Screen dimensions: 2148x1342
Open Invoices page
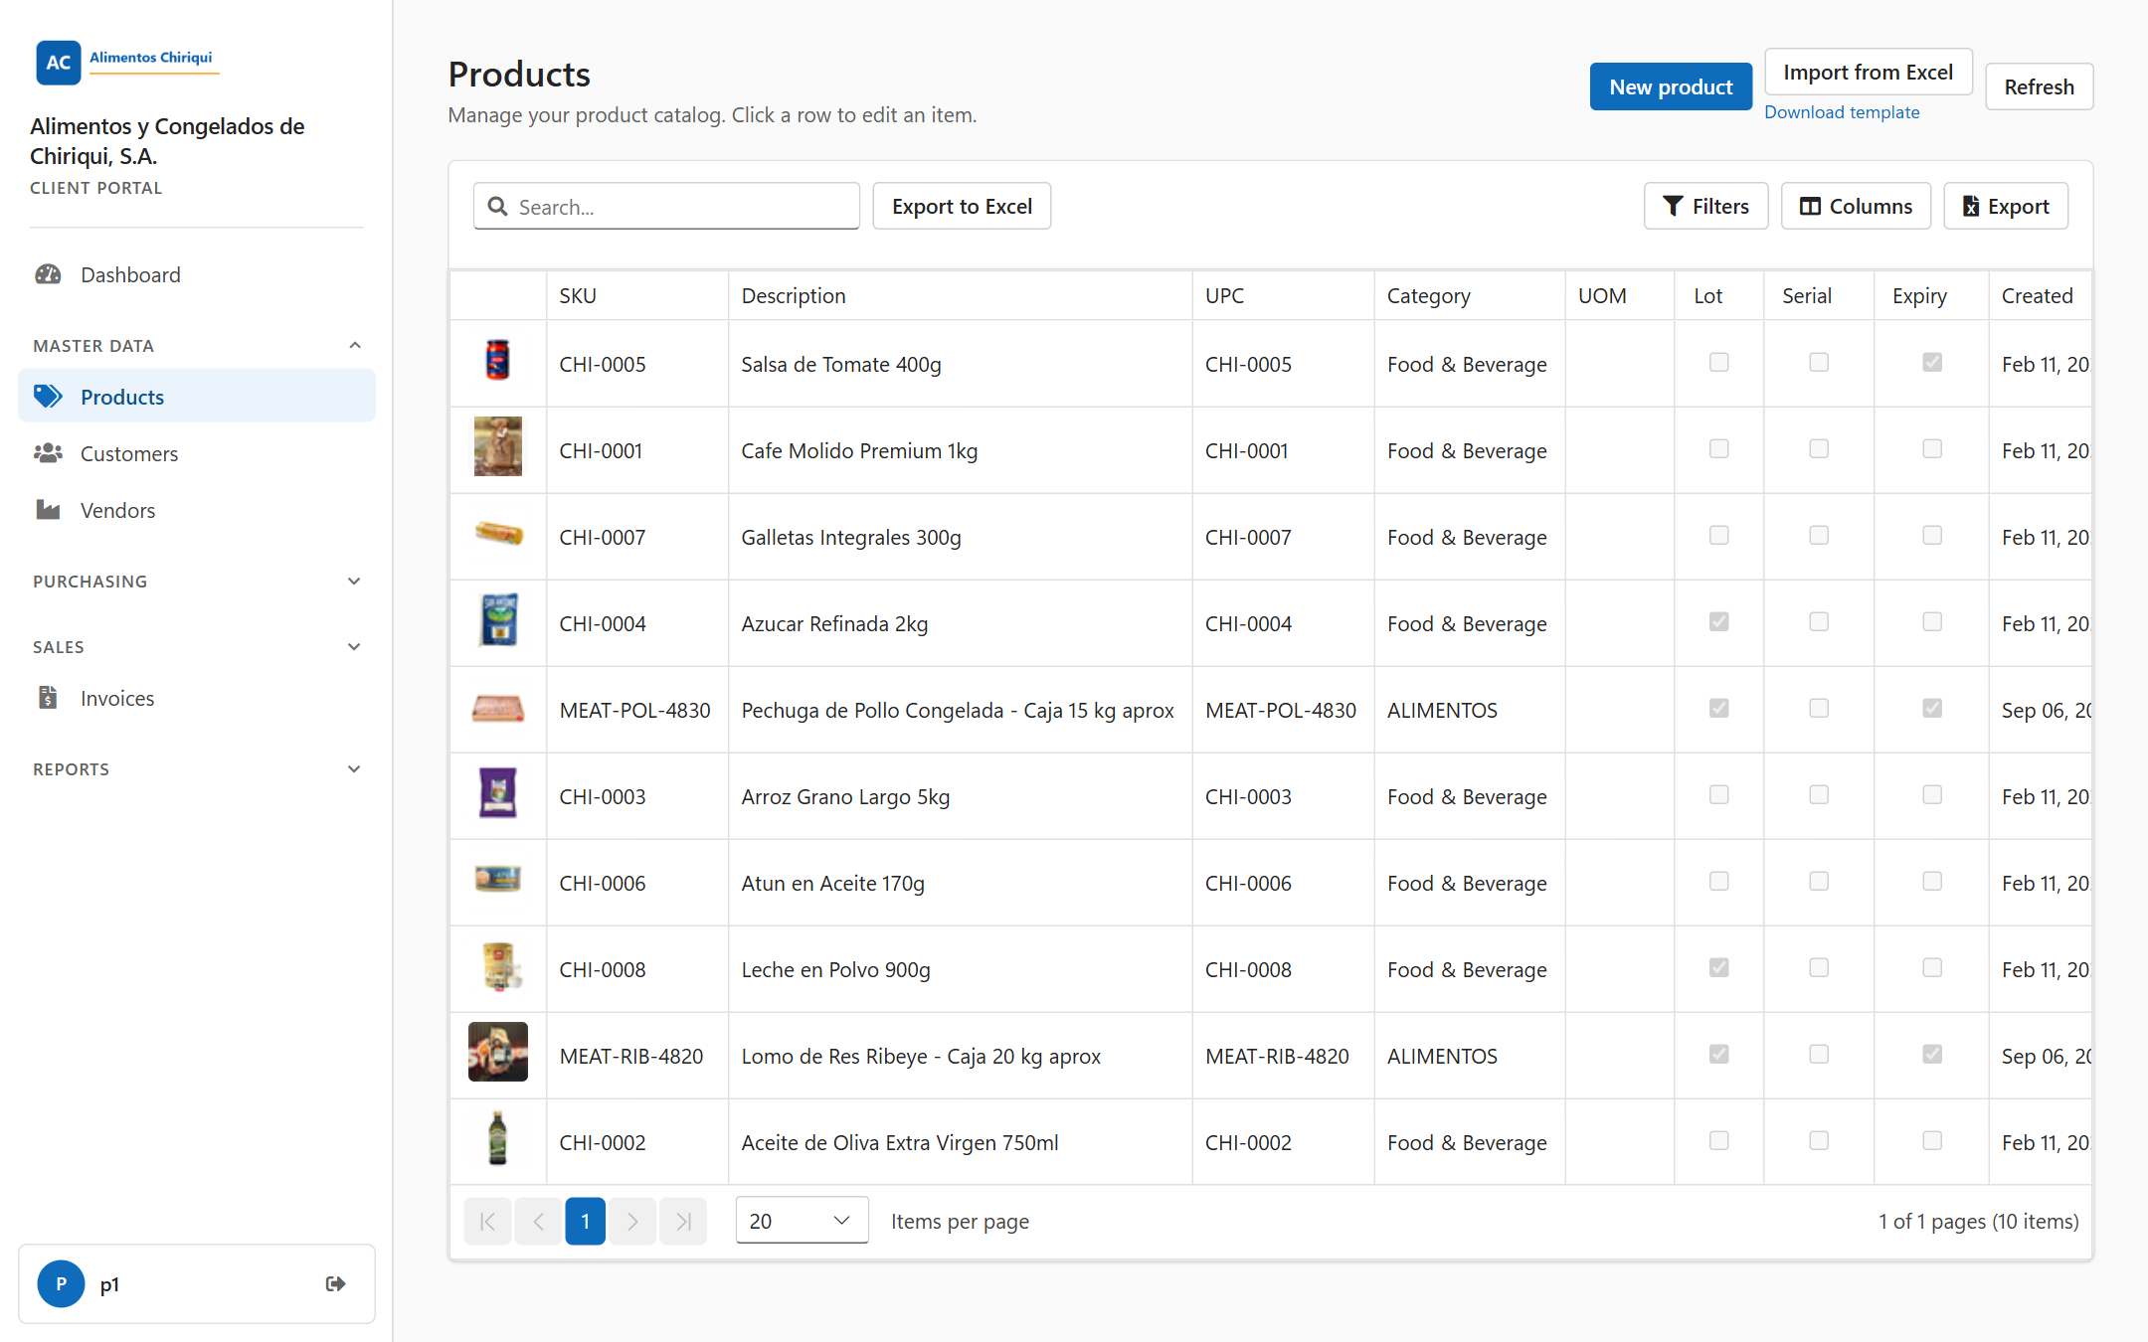[x=197, y=698]
